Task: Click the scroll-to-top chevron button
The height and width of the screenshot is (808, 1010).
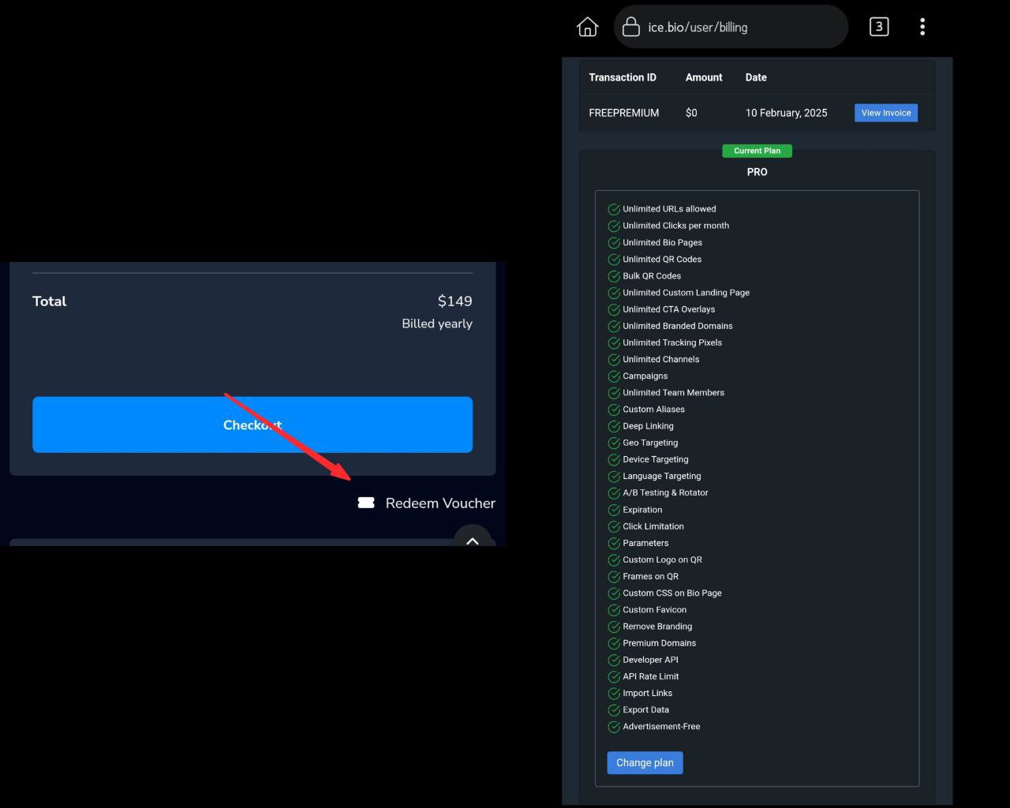Action: 472,540
